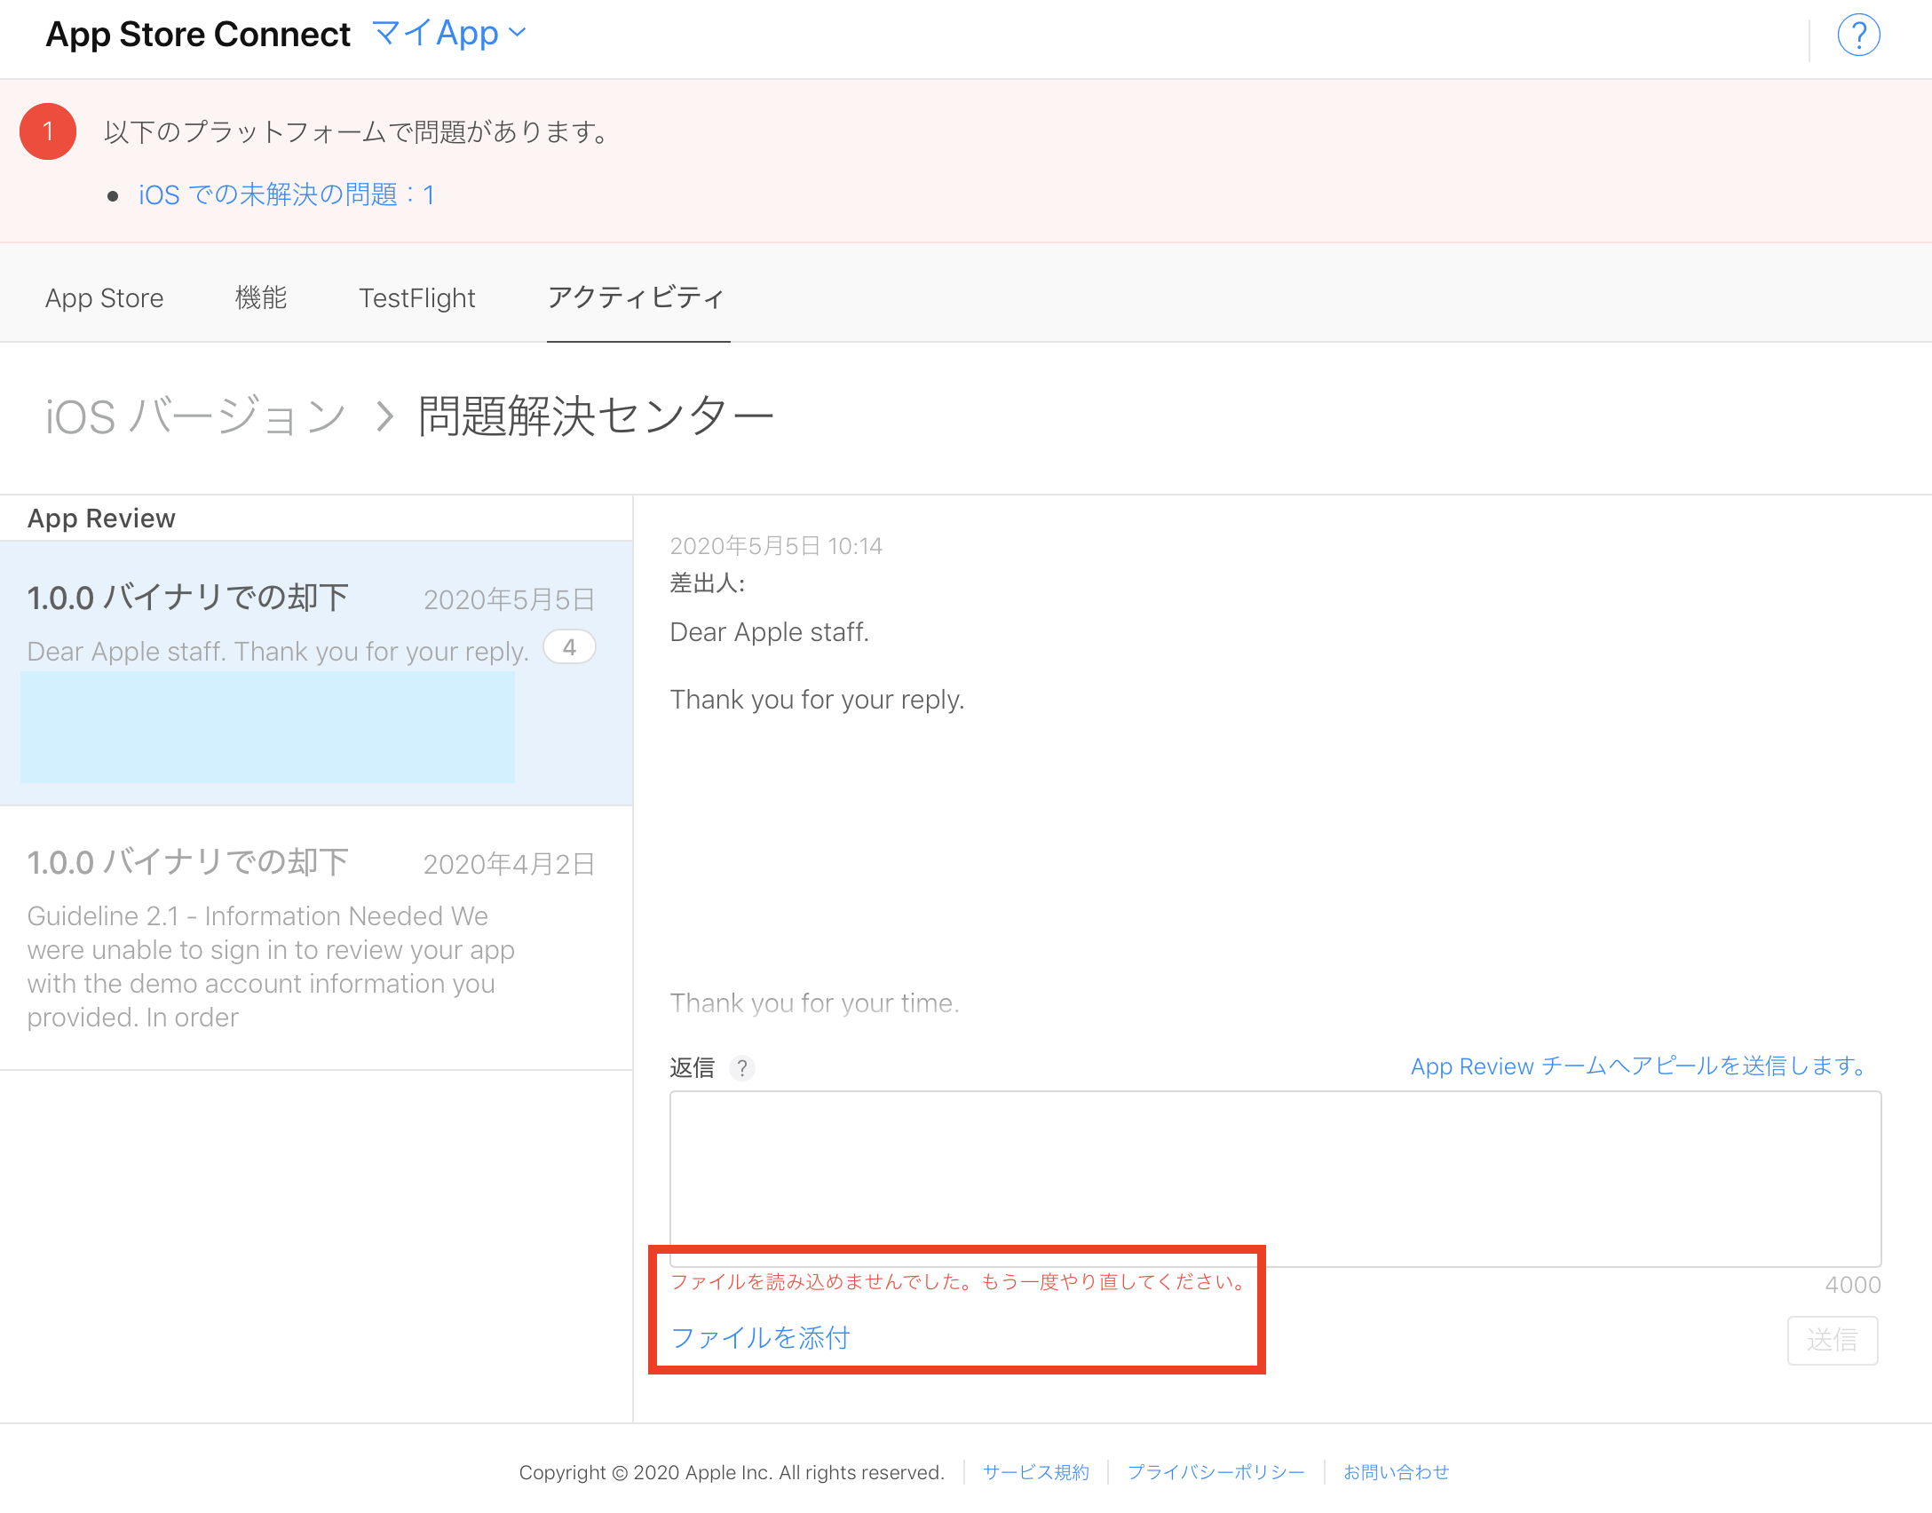The image size is (1932, 1513).
Task: Click the reply help question mark icon
Action: pos(742,1069)
